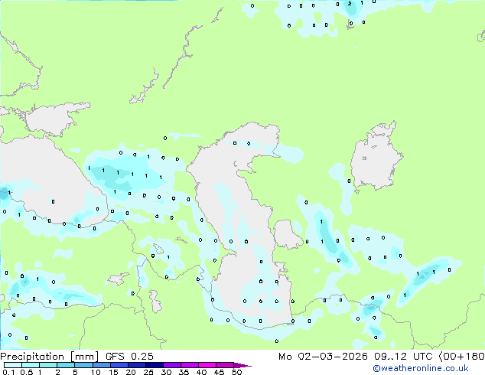Pick the legend swatch between 15 and 20
The width and height of the screenshot is (485, 375).
click(119, 365)
